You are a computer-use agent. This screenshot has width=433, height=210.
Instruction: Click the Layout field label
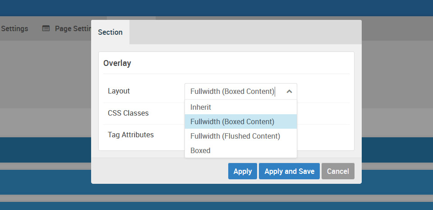(119, 91)
